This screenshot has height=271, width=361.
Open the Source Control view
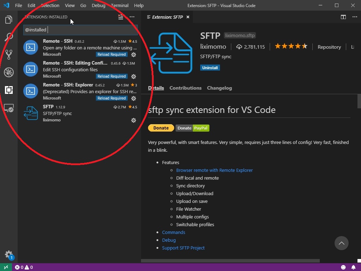tap(9, 54)
